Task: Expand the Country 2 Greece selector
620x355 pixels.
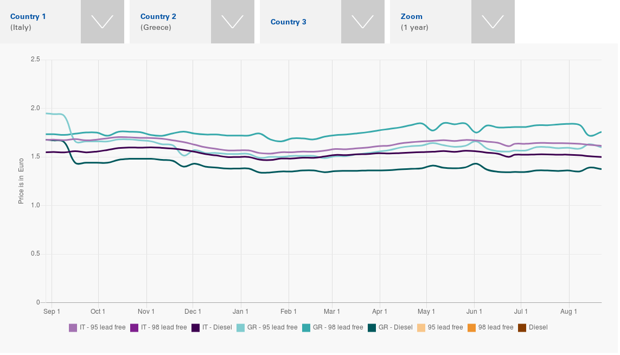Action: tap(232, 22)
